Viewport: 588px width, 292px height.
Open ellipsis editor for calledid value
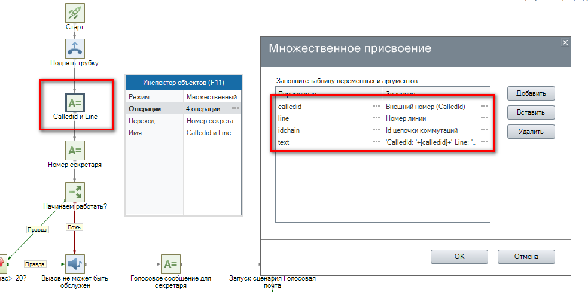tap(484, 107)
